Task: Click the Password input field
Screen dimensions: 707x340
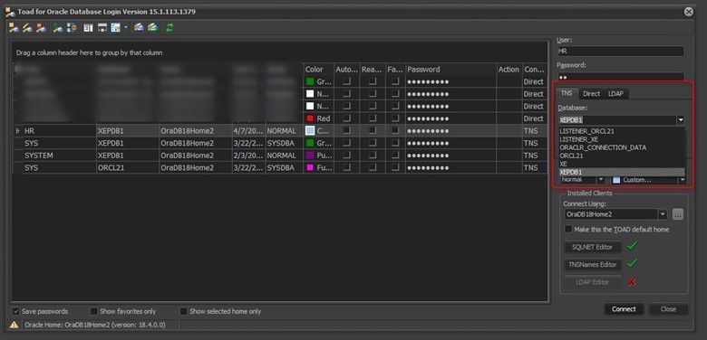Action: point(620,77)
